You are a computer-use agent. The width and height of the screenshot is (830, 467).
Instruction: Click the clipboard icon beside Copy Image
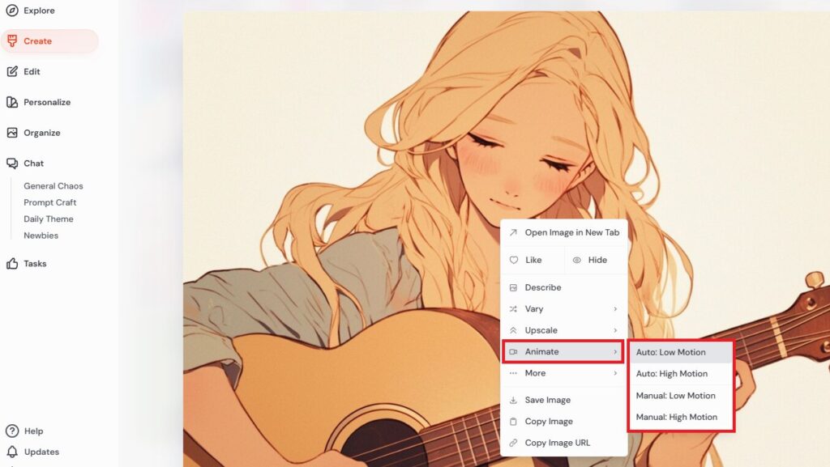point(513,422)
